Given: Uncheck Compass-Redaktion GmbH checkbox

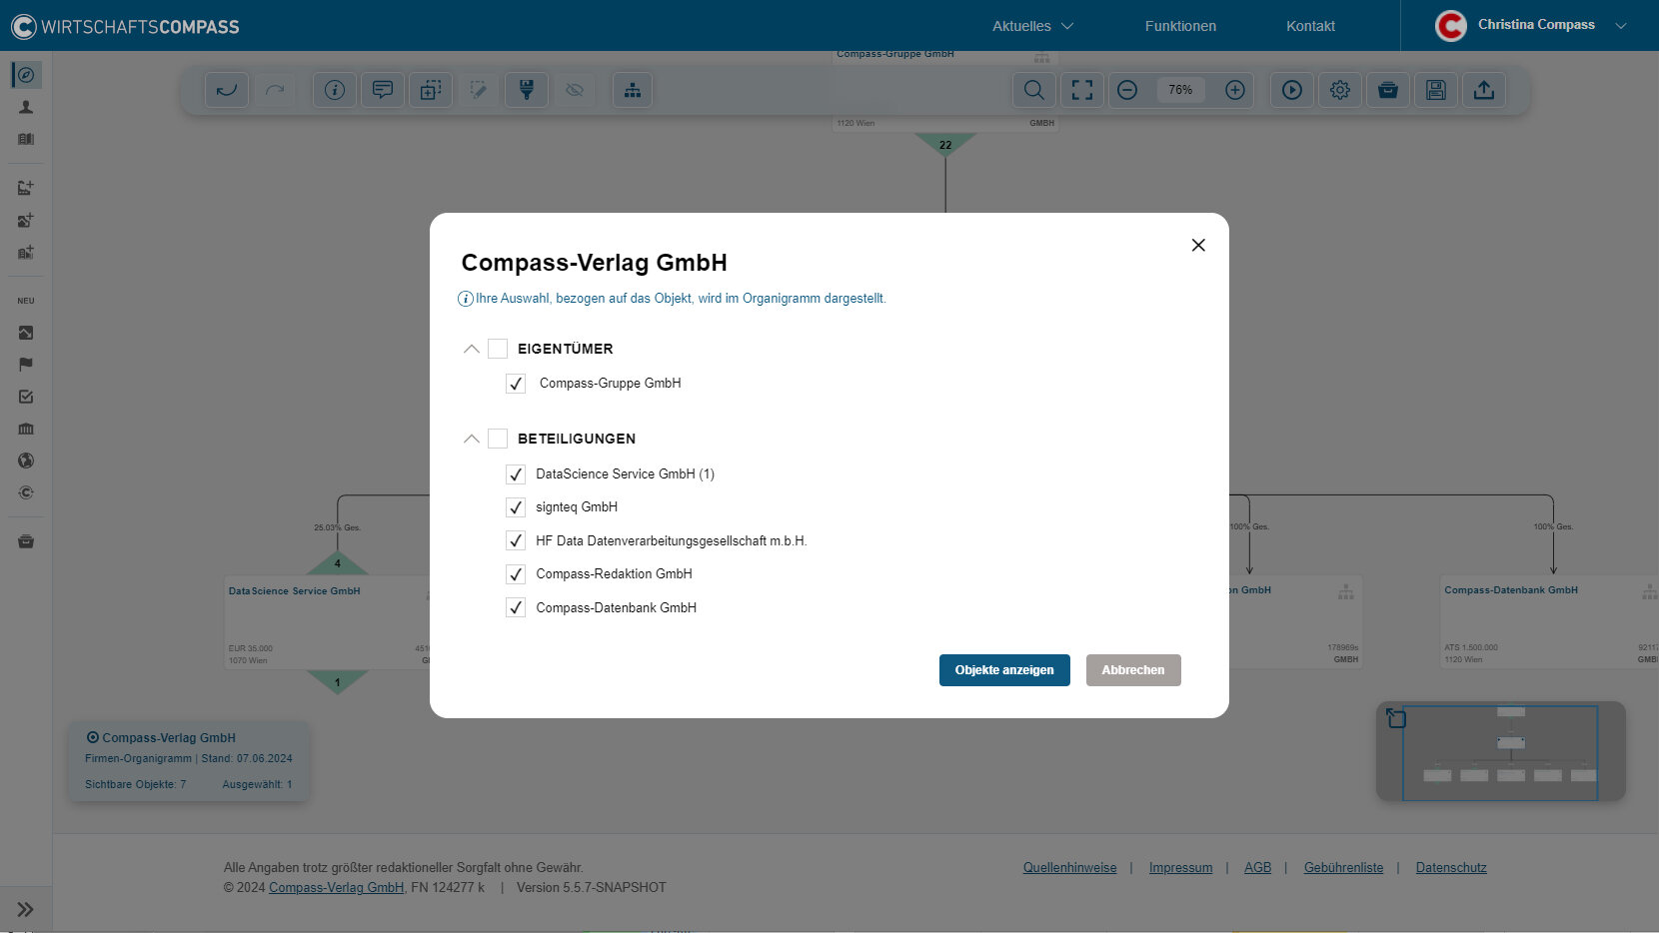Looking at the screenshot, I should pos(516,574).
